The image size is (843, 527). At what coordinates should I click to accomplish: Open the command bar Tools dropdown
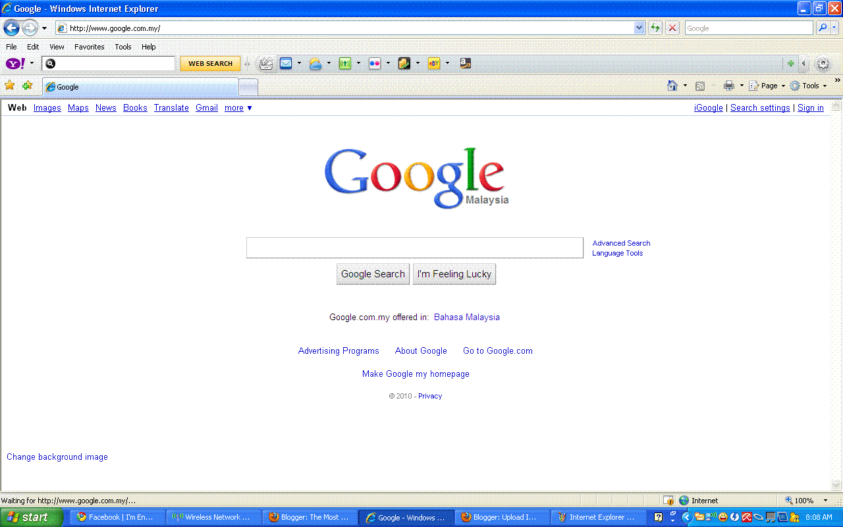tap(808, 86)
